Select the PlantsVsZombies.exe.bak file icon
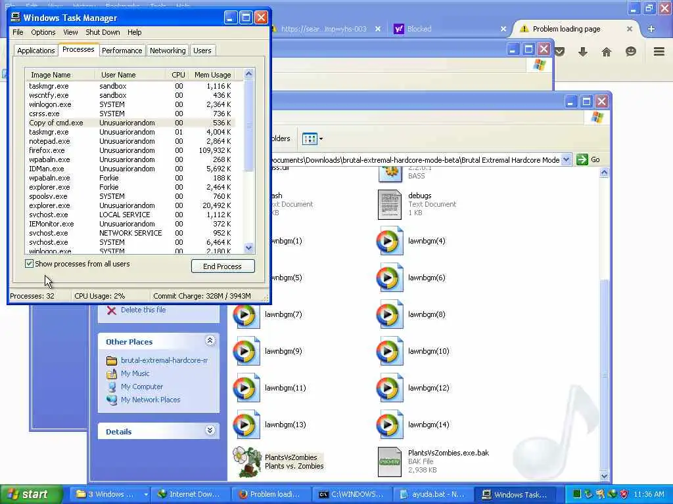The image size is (673, 504). (x=389, y=462)
